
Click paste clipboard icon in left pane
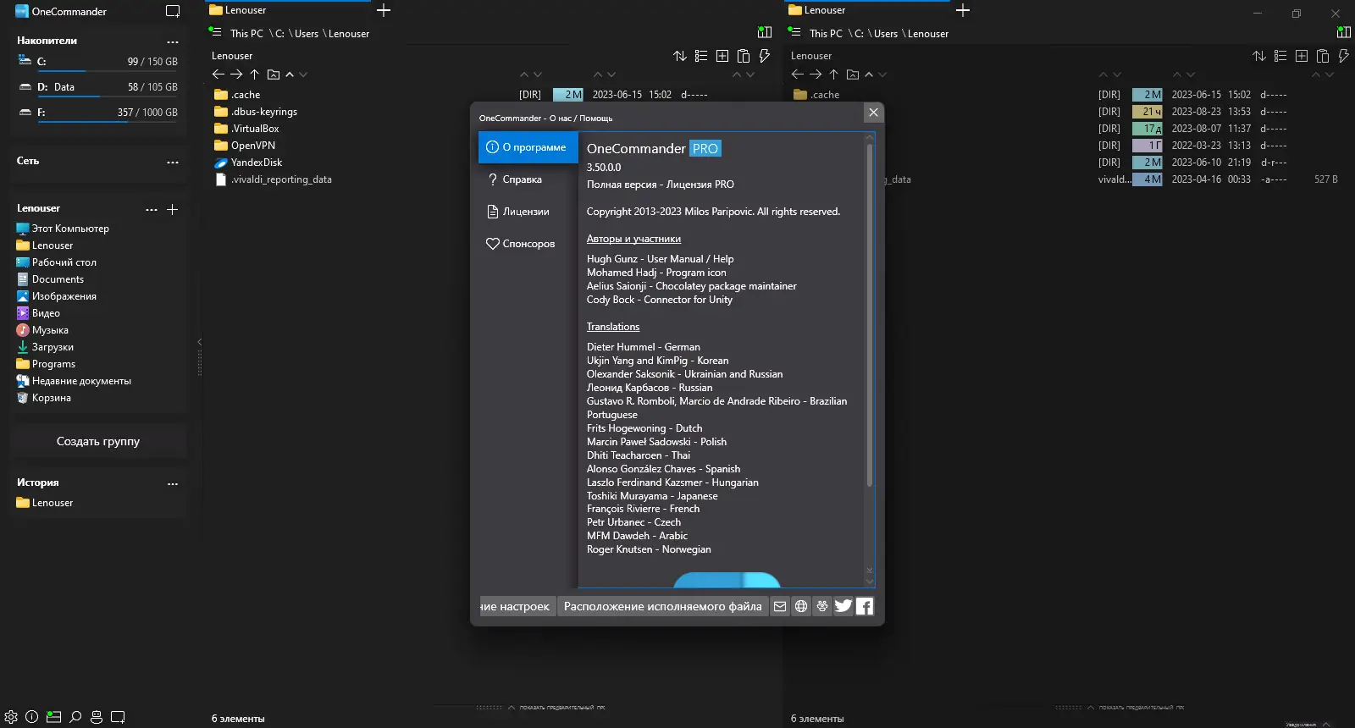pyautogui.click(x=744, y=56)
